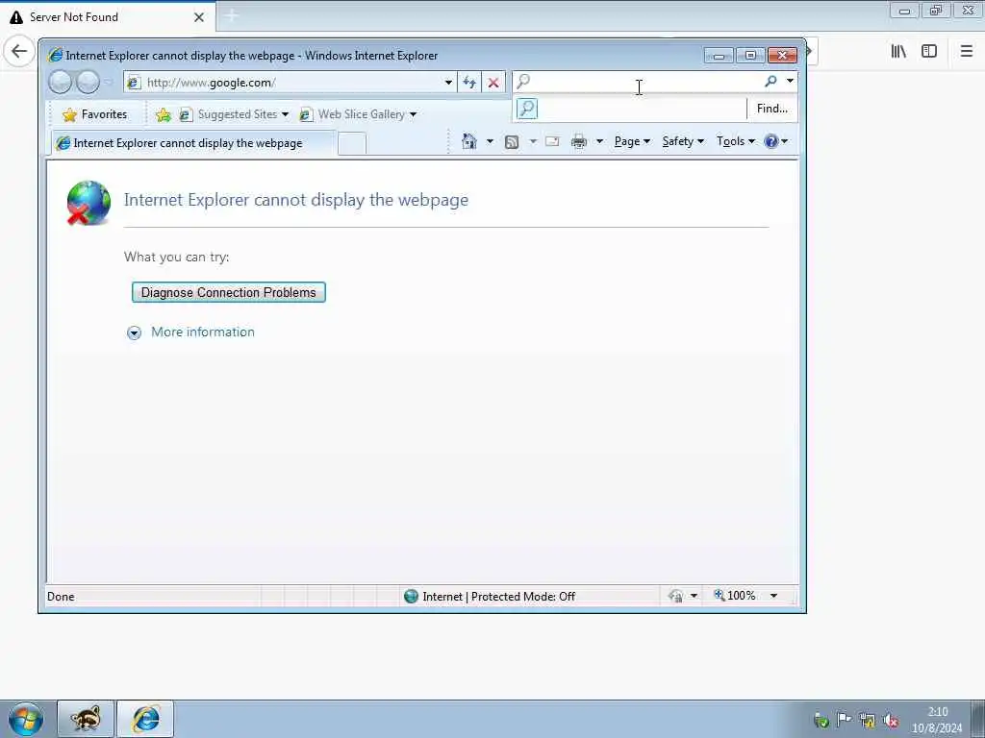Click the taskbar clock showing 2:10
Screen dimensions: 985x738
[937, 720]
